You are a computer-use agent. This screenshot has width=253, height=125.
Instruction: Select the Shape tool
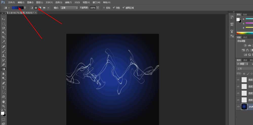click(x=3, y=97)
